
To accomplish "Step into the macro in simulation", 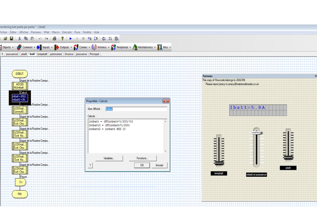I will tap(89, 39).
